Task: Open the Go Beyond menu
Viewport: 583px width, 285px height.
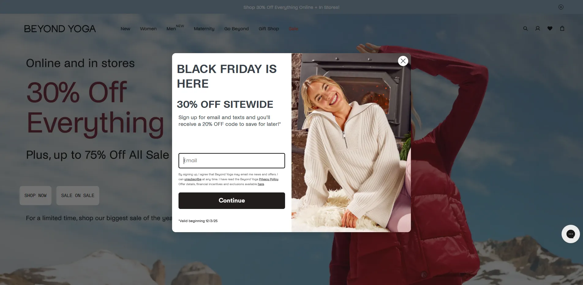Action: click(236, 29)
